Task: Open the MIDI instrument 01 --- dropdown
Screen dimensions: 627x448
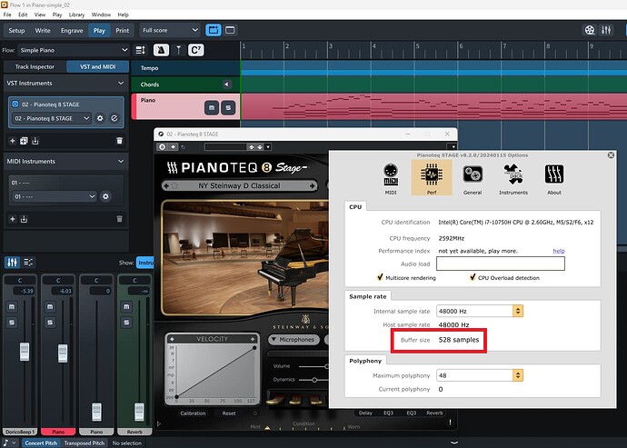Action: 54,196
